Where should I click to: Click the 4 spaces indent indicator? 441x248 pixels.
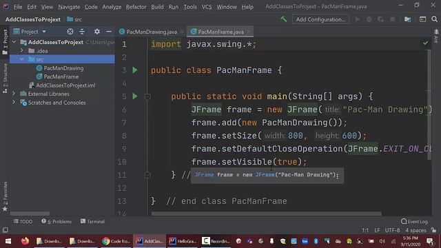point(416,230)
